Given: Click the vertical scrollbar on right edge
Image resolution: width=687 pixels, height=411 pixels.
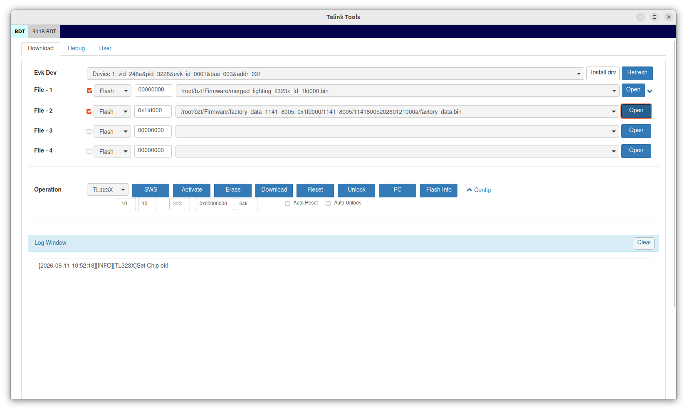Looking at the screenshot, I should pyautogui.click(x=674, y=174).
